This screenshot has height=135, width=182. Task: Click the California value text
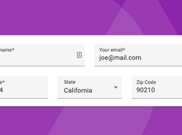pyautogui.click(x=78, y=90)
